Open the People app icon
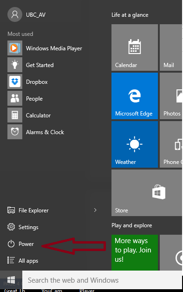The height and width of the screenshot is (292, 183). [15, 98]
